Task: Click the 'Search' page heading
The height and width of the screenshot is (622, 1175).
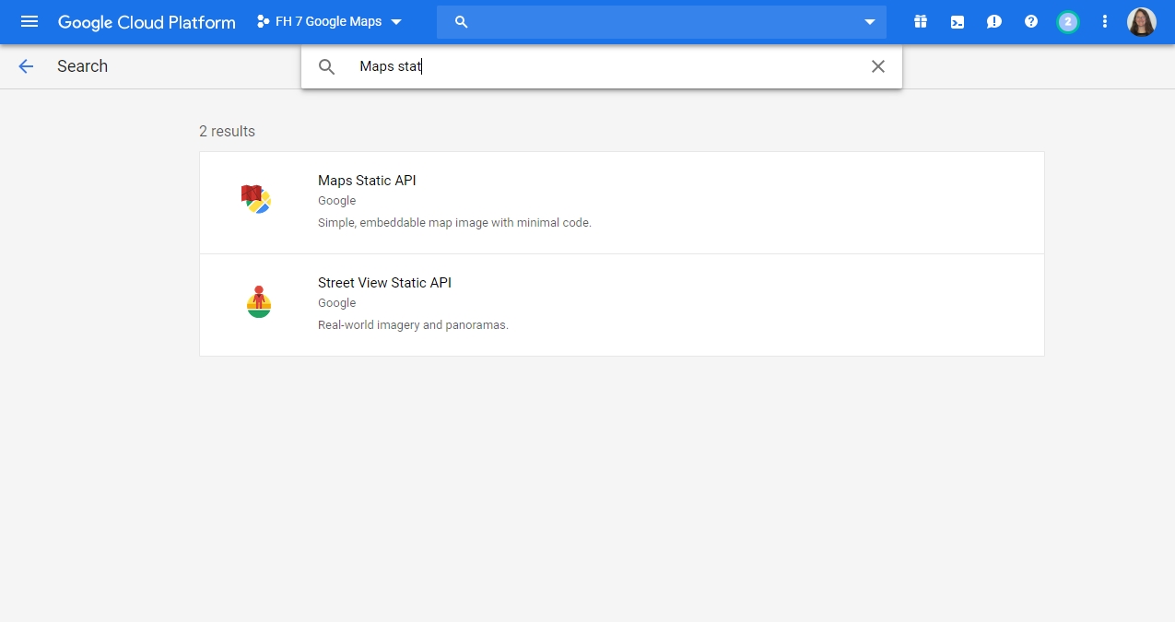Action: 82,66
